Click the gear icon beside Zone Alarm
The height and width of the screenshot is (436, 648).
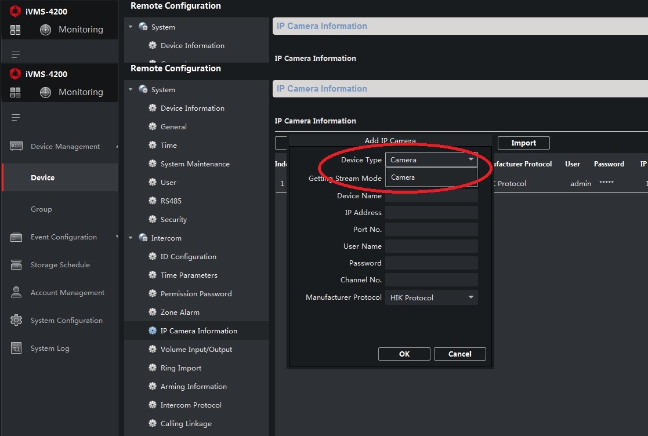tap(153, 313)
